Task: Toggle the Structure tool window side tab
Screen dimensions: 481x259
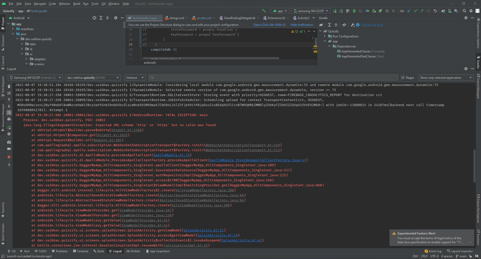Action: coord(3,43)
